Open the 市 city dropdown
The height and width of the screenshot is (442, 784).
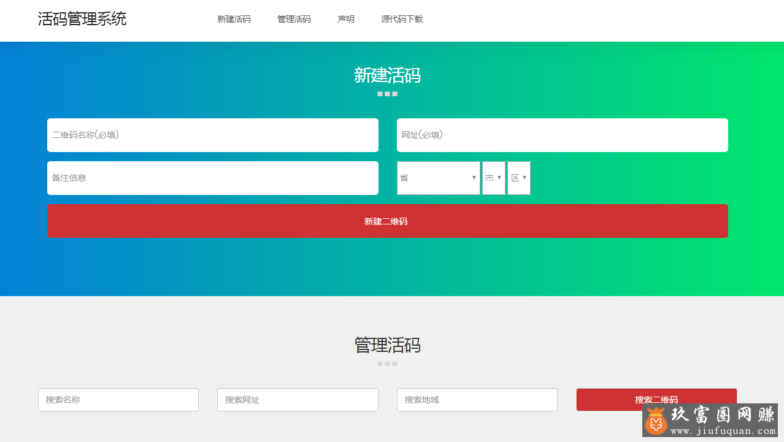[493, 178]
